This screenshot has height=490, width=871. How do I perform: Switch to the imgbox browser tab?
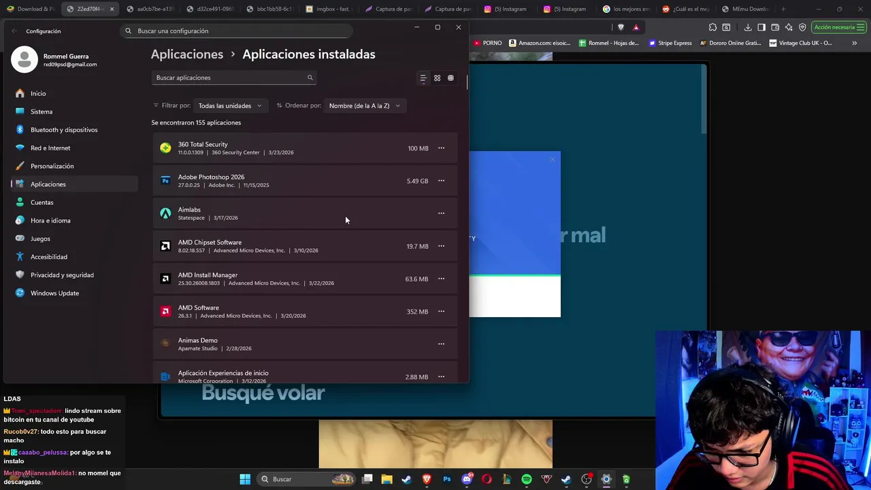click(328, 9)
